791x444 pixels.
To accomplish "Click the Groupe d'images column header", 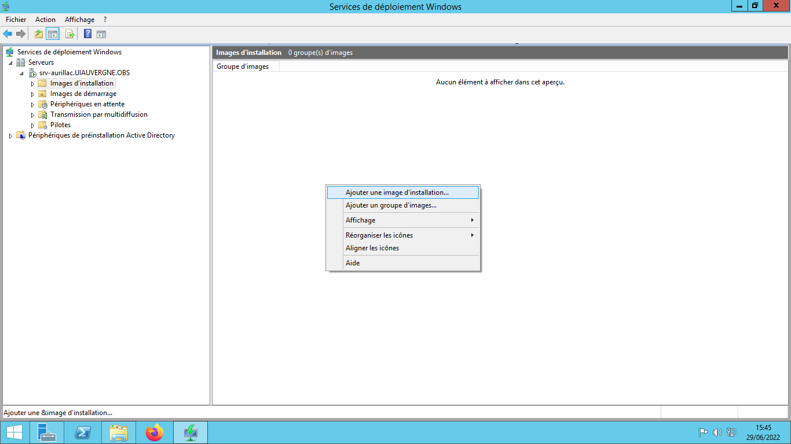I will tap(246, 66).
